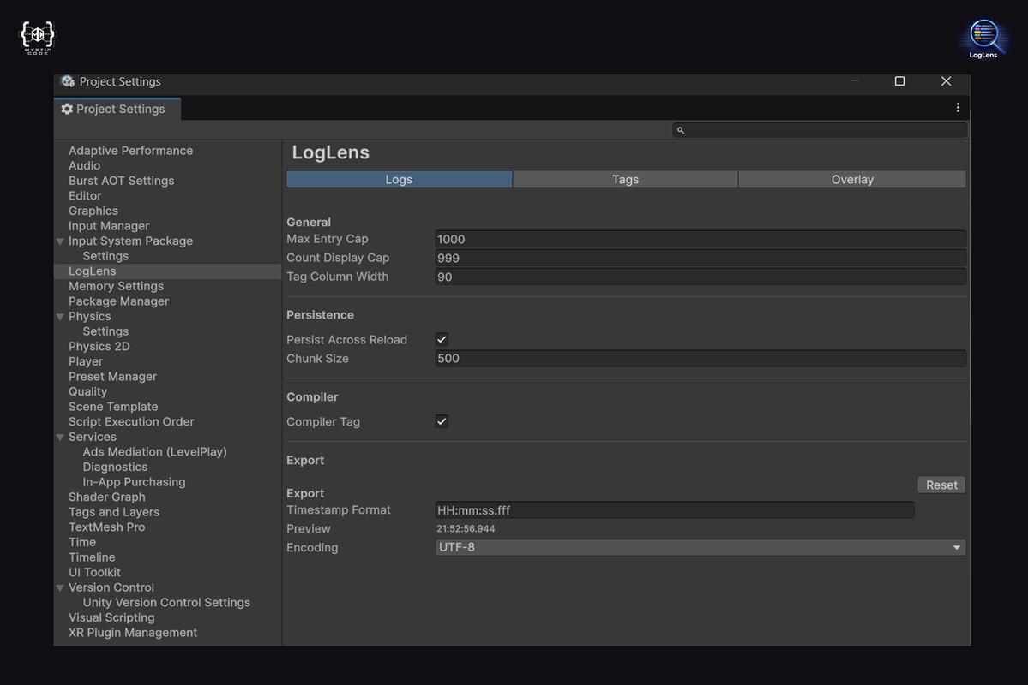The image size is (1028, 685).
Task: Collapse the Input System Package tree arrow
Action: (x=60, y=241)
